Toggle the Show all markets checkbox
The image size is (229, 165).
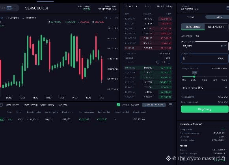pos(118,105)
